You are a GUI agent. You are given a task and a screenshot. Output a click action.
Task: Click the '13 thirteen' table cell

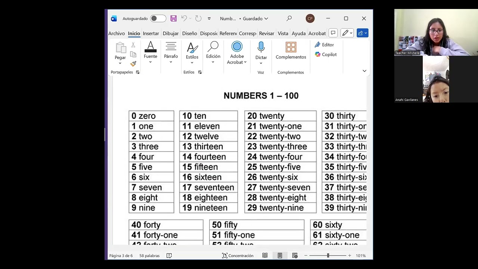208,146
